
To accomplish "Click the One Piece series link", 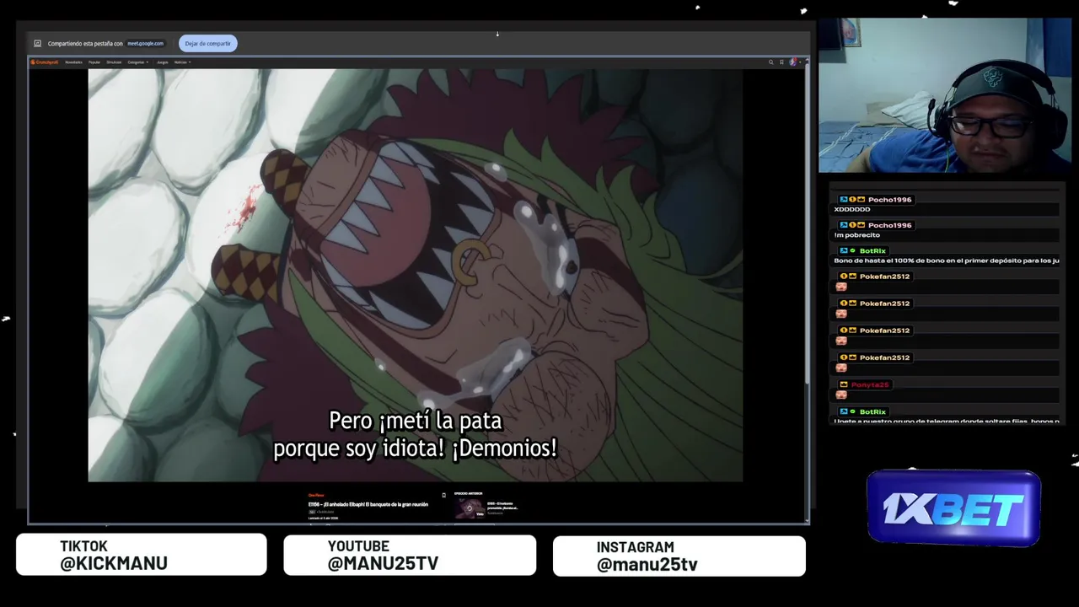I will [316, 495].
